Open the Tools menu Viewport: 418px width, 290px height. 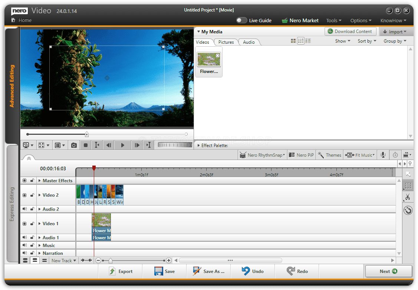coord(334,20)
